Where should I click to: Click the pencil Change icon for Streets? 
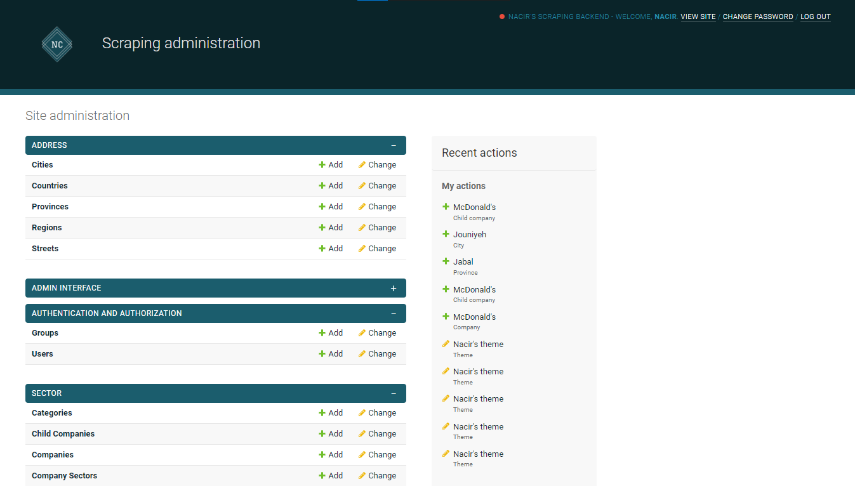(361, 248)
